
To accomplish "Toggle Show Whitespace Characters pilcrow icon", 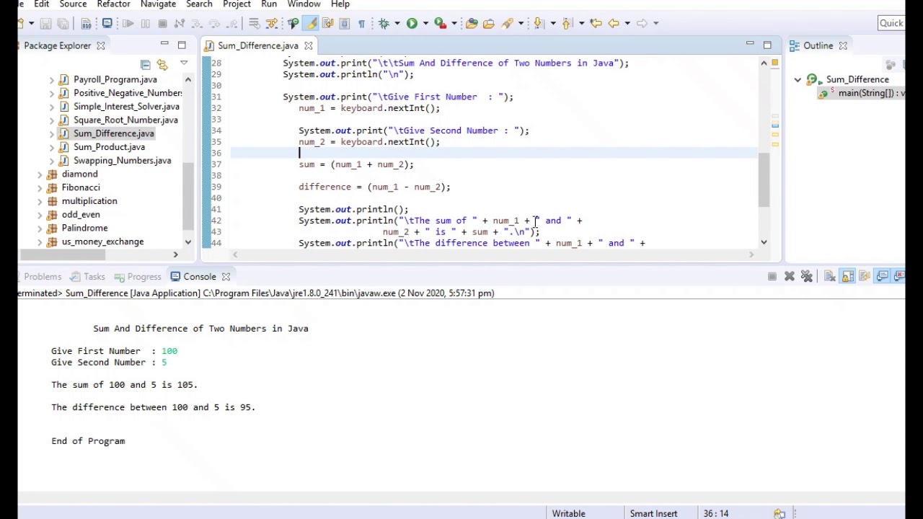I will point(361,24).
